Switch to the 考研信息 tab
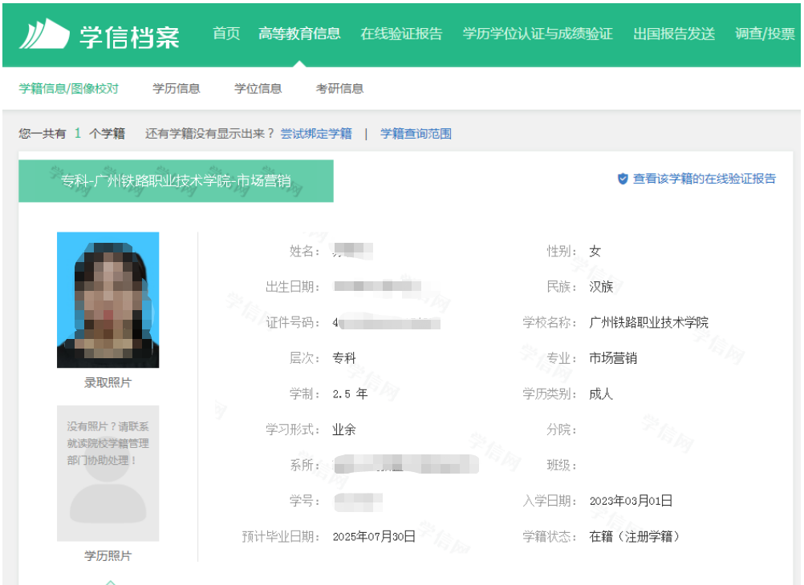This screenshot has width=804, height=585. (339, 89)
